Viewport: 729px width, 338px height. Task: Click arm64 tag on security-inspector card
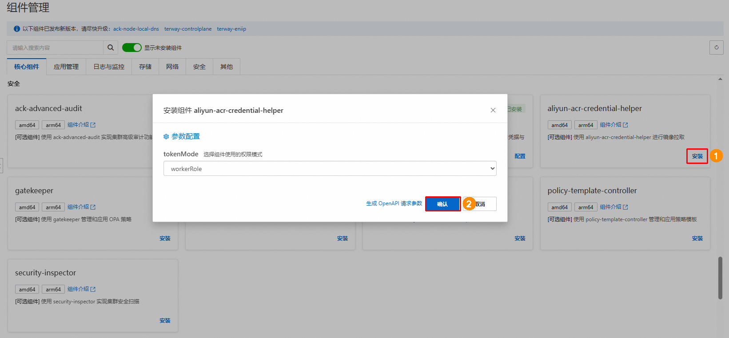coord(53,290)
